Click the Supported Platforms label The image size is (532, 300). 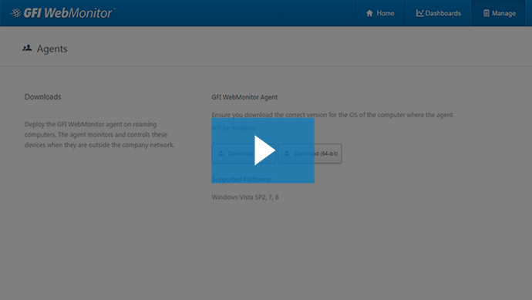click(x=241, y=179)
